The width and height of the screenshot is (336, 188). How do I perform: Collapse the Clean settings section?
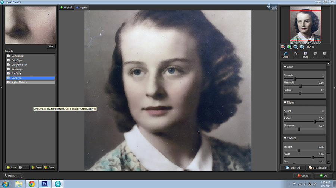285,67
